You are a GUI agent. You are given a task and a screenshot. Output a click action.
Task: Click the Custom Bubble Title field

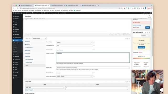74,46
